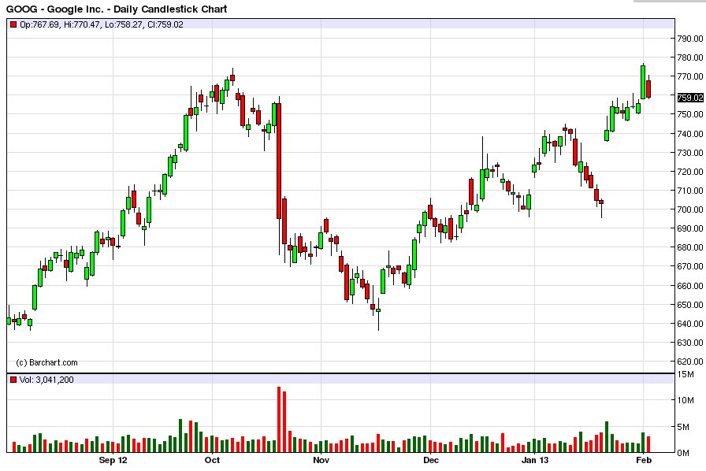Click the '790.00' price axis label

pyautogui.click(x=689, y=39)
